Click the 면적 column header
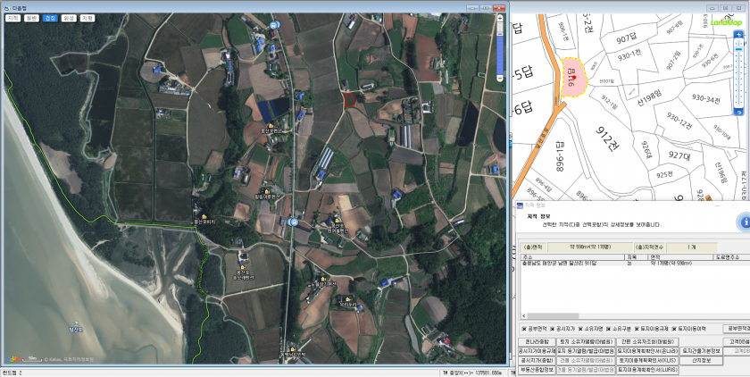This screenshot has width=750, height=377. (x=680, y=257)
